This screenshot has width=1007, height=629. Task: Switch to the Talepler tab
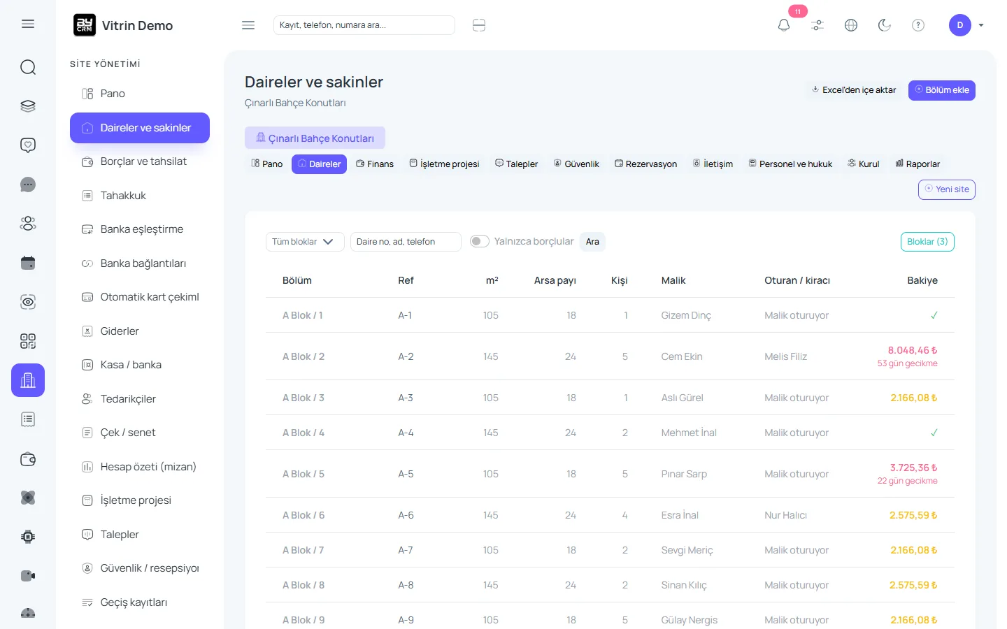pos(517,164)
